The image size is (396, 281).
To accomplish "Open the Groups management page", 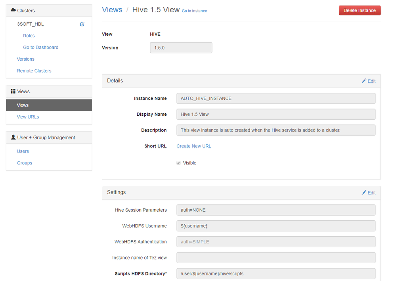I will (x=25, y=163).
